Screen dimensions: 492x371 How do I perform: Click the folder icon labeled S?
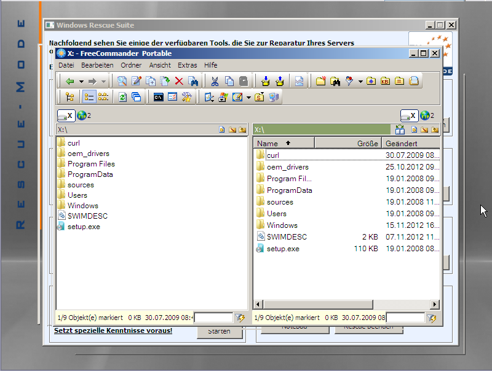(x=260, y=97)
